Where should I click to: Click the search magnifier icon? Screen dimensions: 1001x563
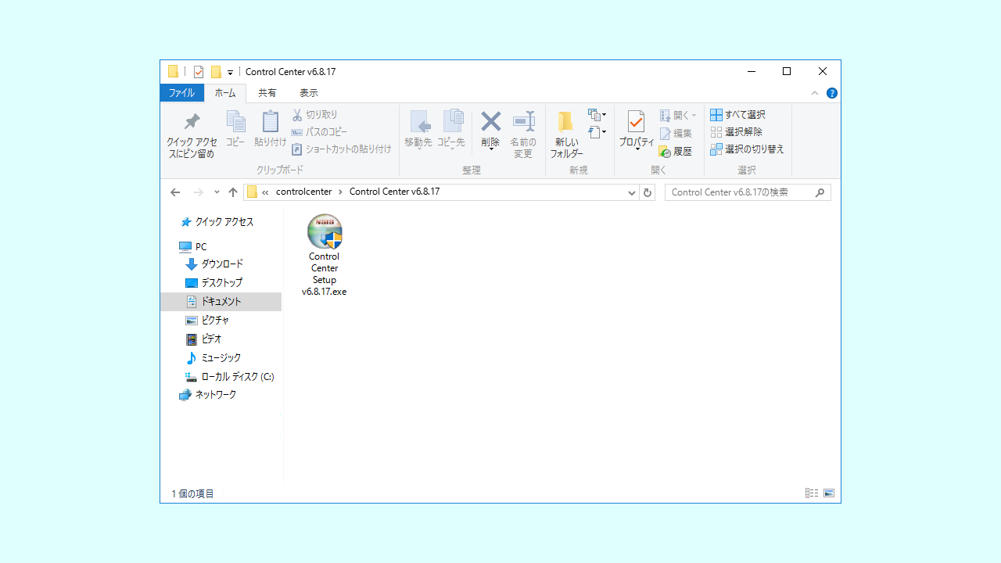pos(820,192)
